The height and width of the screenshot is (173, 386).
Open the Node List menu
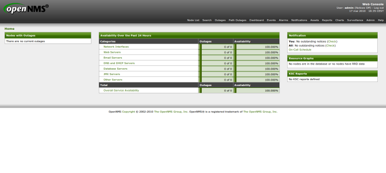click(193, 20)
